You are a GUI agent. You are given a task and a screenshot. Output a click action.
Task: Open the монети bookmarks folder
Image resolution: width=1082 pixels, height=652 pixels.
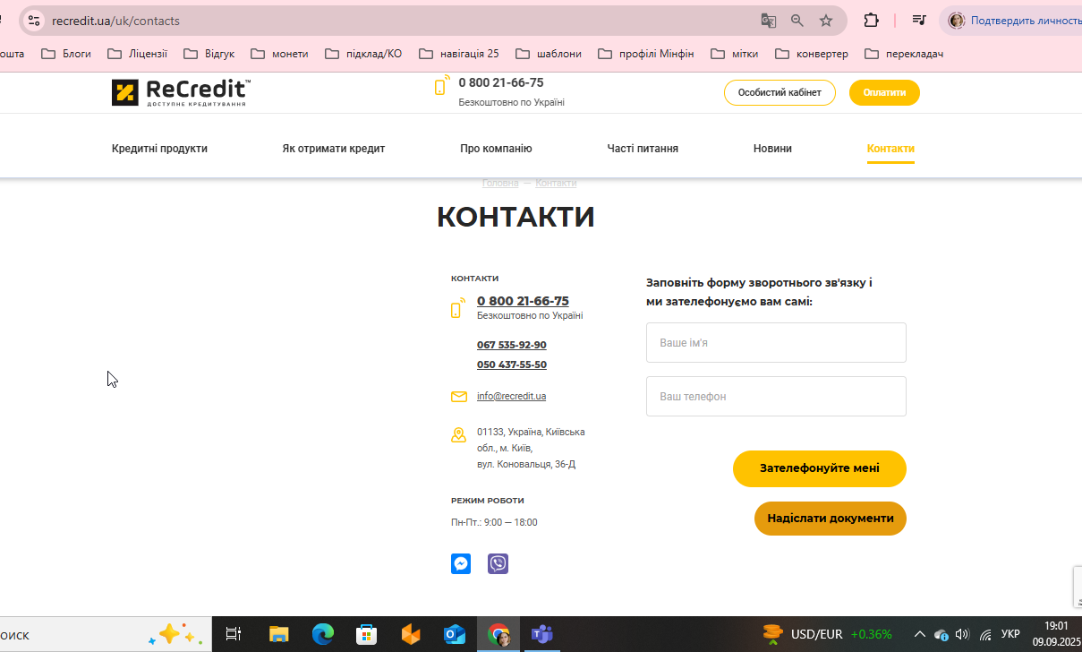[x=279, y=54]
